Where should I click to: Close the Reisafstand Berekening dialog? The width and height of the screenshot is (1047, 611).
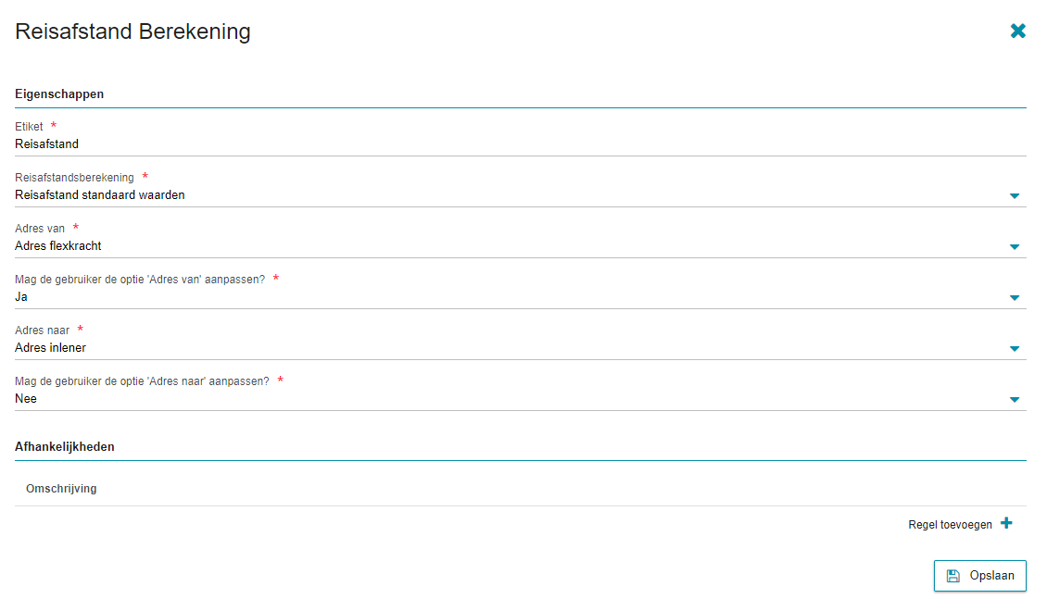click(x=1017, y=31)
